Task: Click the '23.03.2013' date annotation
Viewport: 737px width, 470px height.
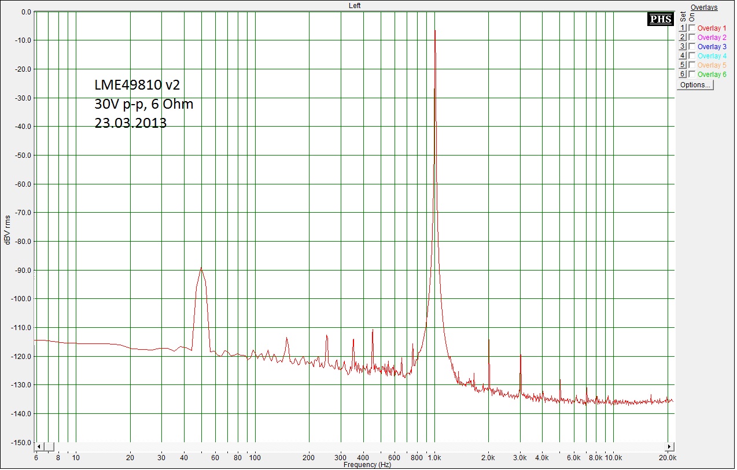Action: 131,123
